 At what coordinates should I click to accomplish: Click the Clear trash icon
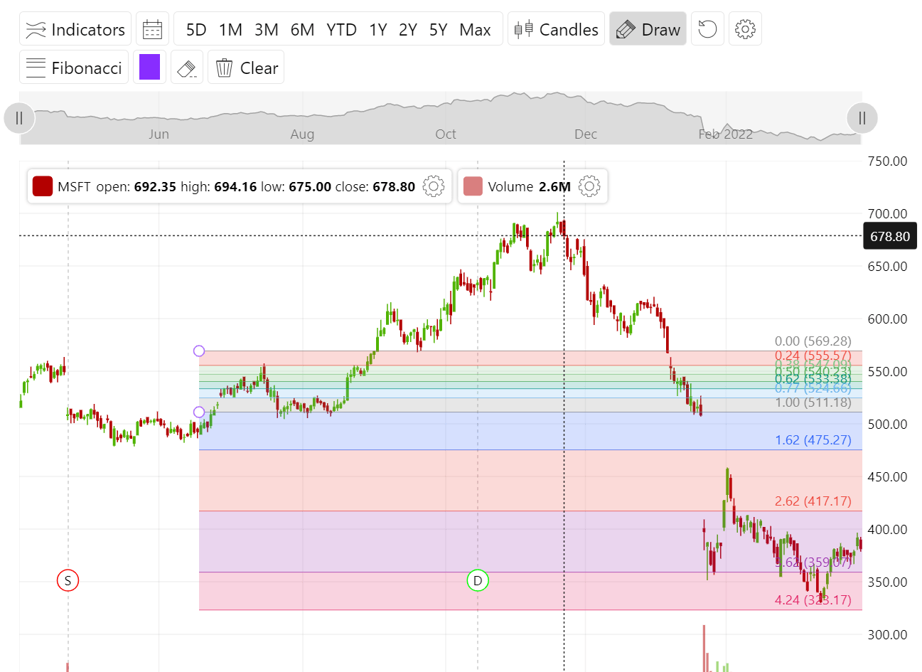click(x=226, y=67)
